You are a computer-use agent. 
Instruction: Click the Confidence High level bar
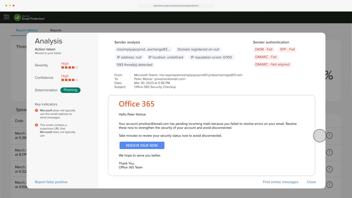point(70,80)
